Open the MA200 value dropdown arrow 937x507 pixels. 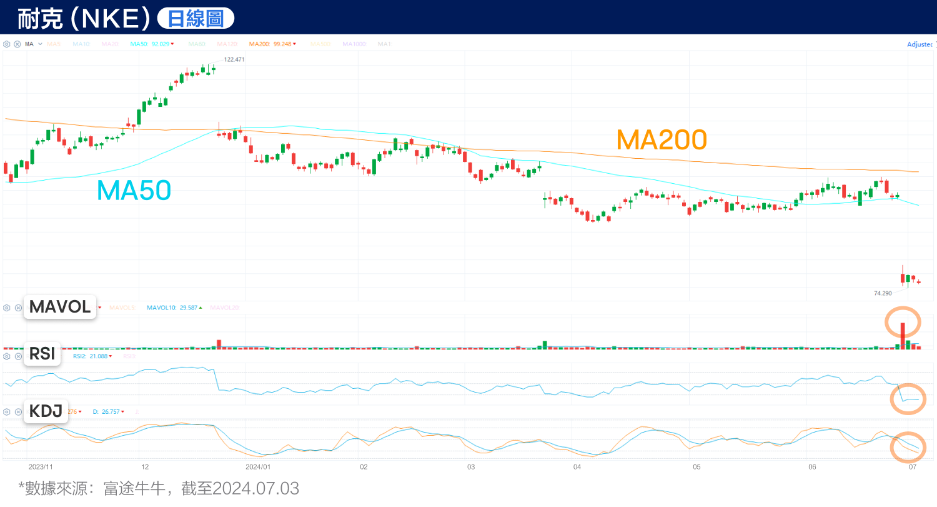pyautogui.click(x=294, y=44)
